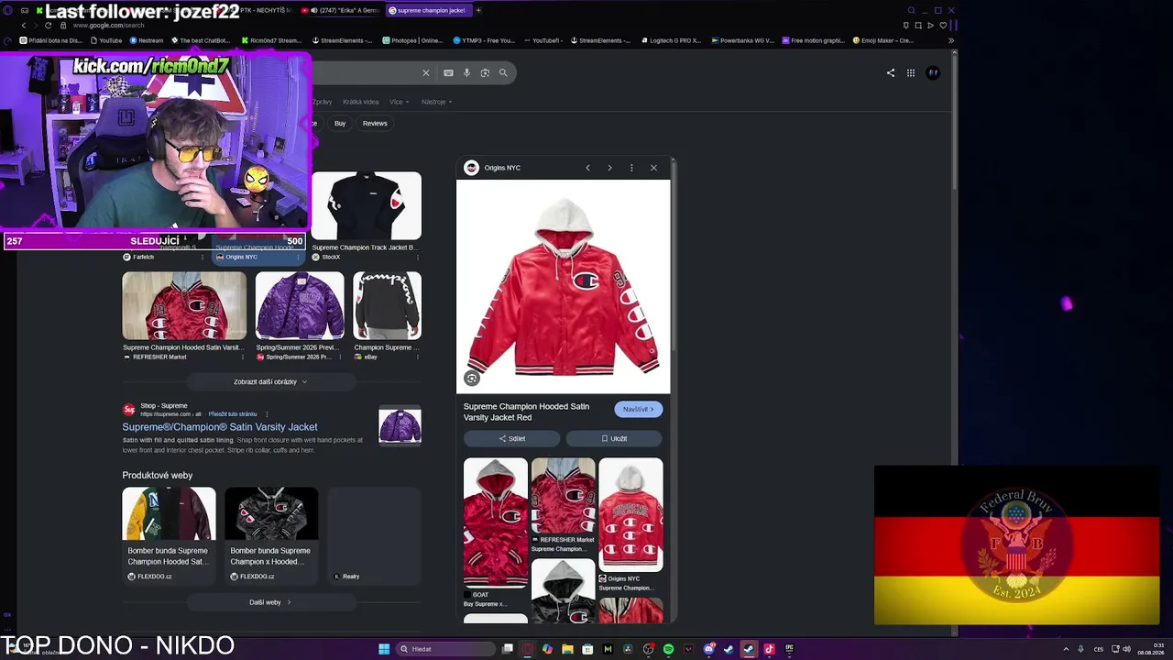Open the REFRESHER Market red jacket thumbnail
Image resolution: width=1173 pixels, height=660 pixels.
184,305
